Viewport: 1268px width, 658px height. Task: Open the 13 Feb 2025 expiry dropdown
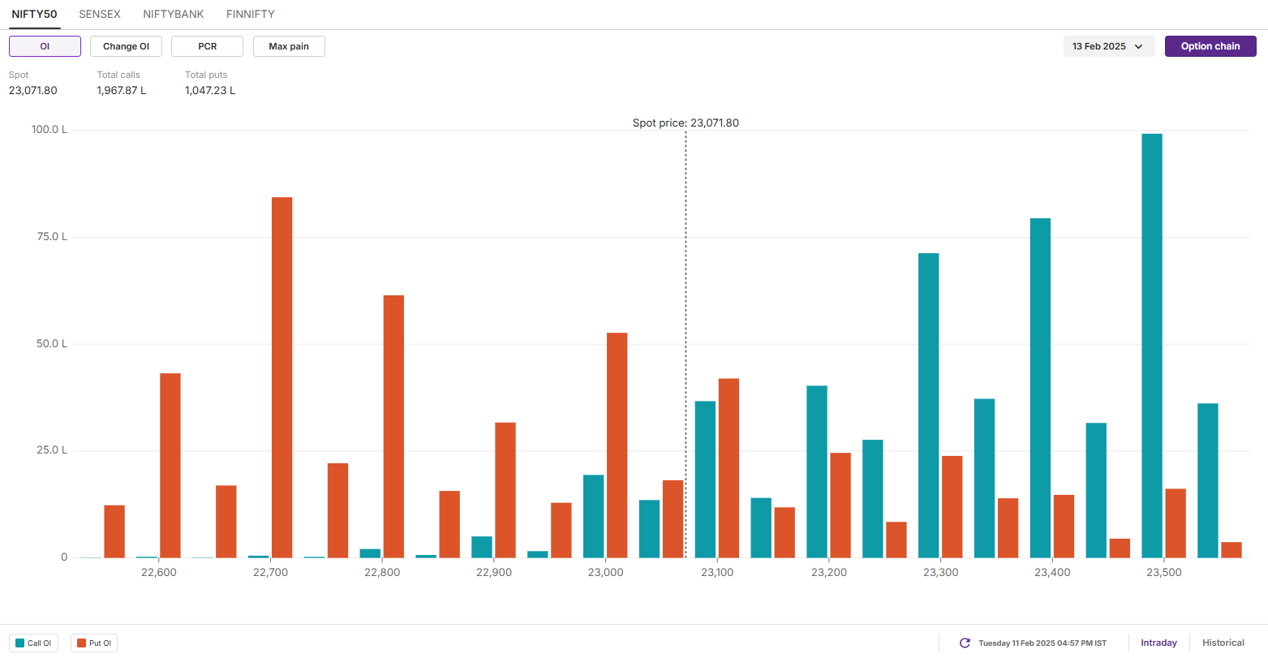[x=1108, y=46]
